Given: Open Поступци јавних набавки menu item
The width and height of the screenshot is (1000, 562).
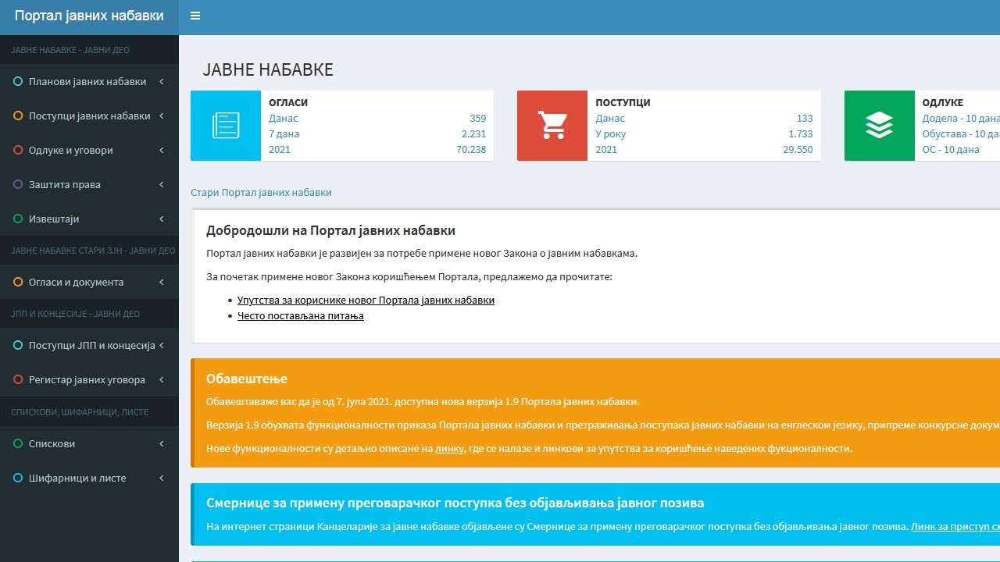Looking at the screenshot, I should tap(89, 116).
